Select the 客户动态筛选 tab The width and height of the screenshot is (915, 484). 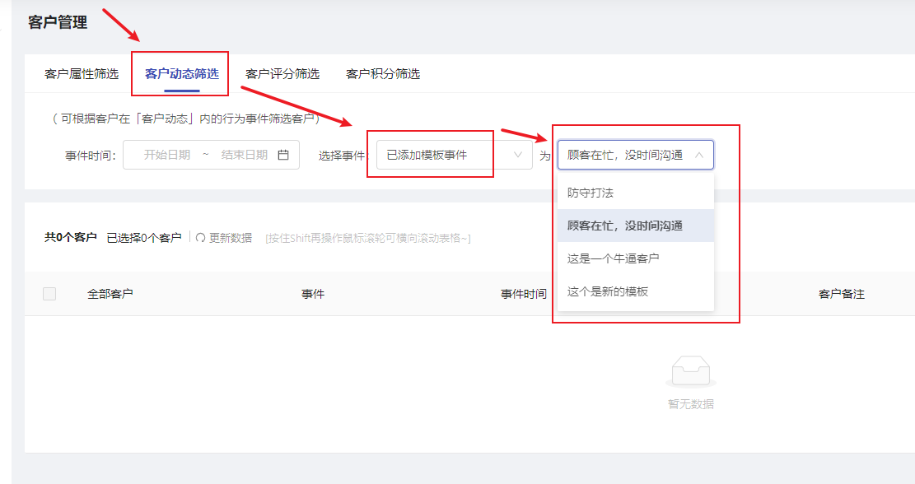coord(182,74)
